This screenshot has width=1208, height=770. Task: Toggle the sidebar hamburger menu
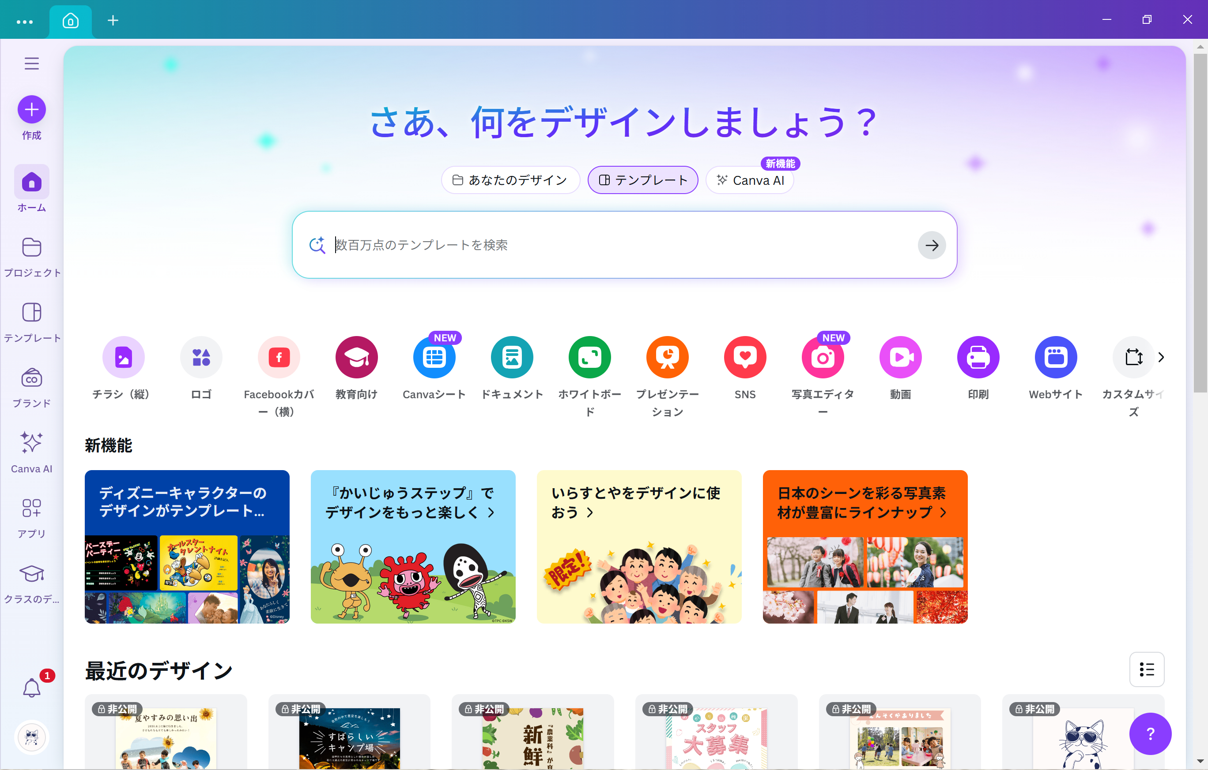coord(32,64)
